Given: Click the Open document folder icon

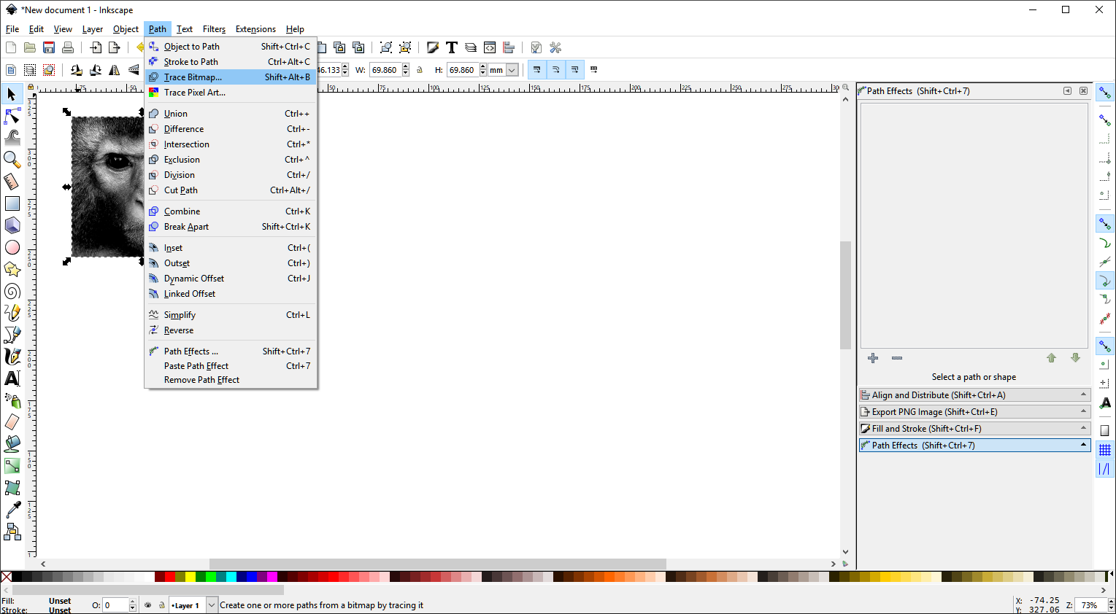Looking at the screenshot, I should 30,47.
